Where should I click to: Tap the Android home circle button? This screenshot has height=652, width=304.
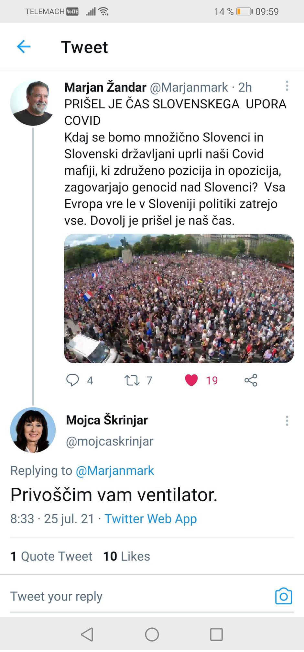[x=152, y=634]
